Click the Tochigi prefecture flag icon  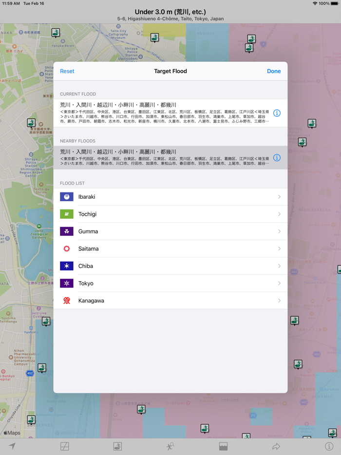click(x=66, y=214)
